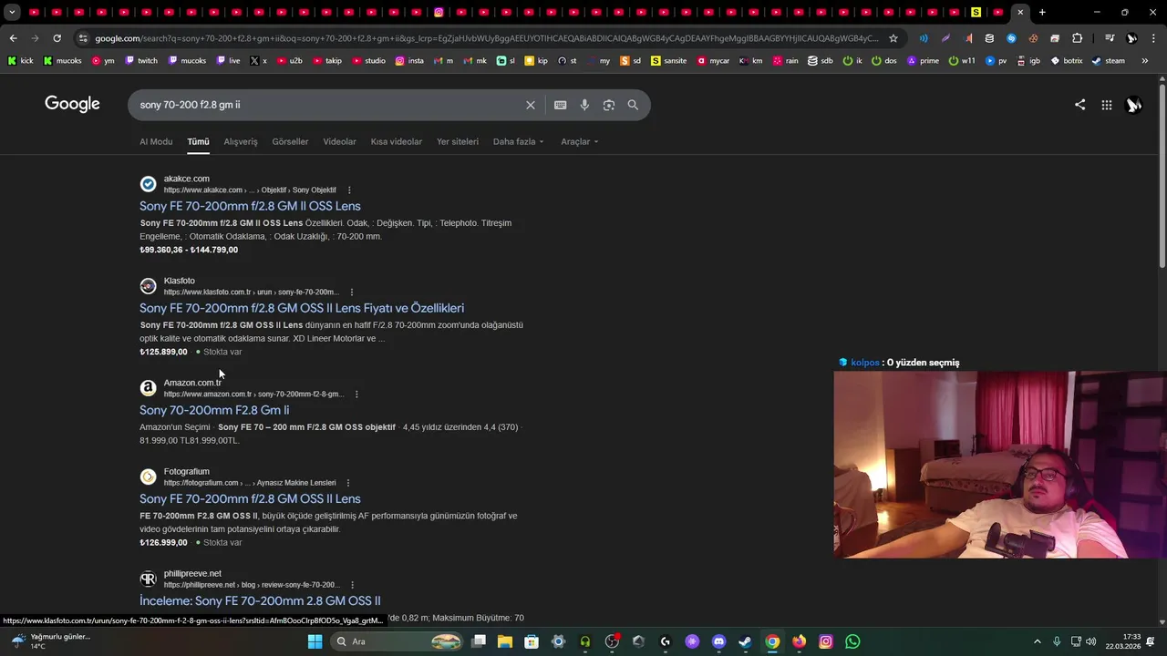Open the studio bookmark
This screenshot has width=1167, height=656.
tap(368, 61)
